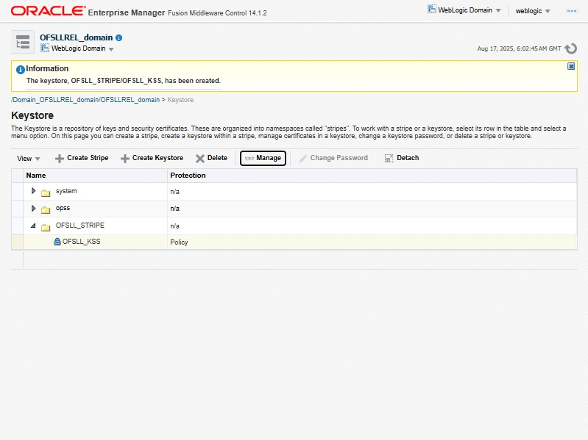Click the X icon of Delete
Image resolution: width=588 pixels, height=440 pixels.
pyautogui.click(x=200, y=159)
